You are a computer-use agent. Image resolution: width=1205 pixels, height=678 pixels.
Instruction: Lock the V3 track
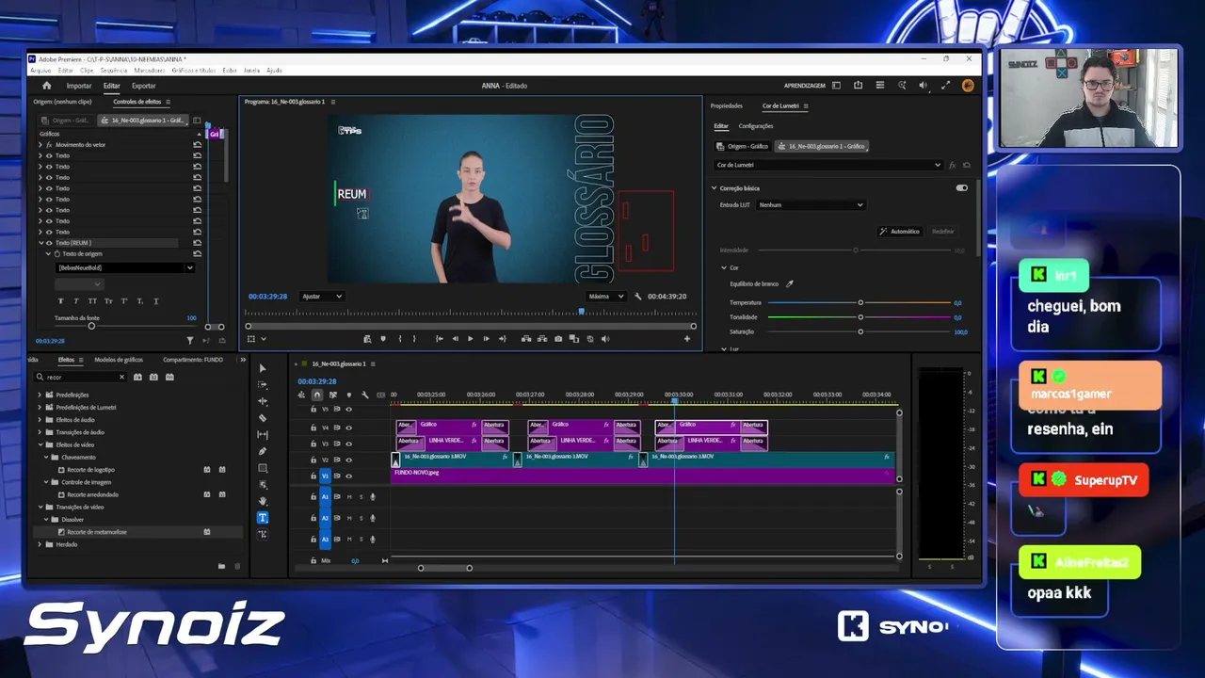[313, 444]
